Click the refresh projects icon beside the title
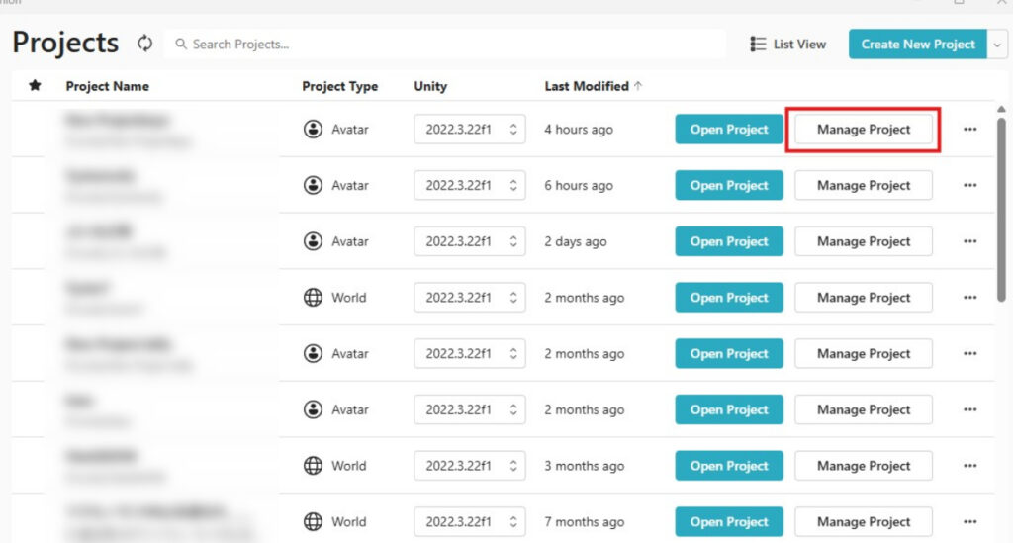 145,44
